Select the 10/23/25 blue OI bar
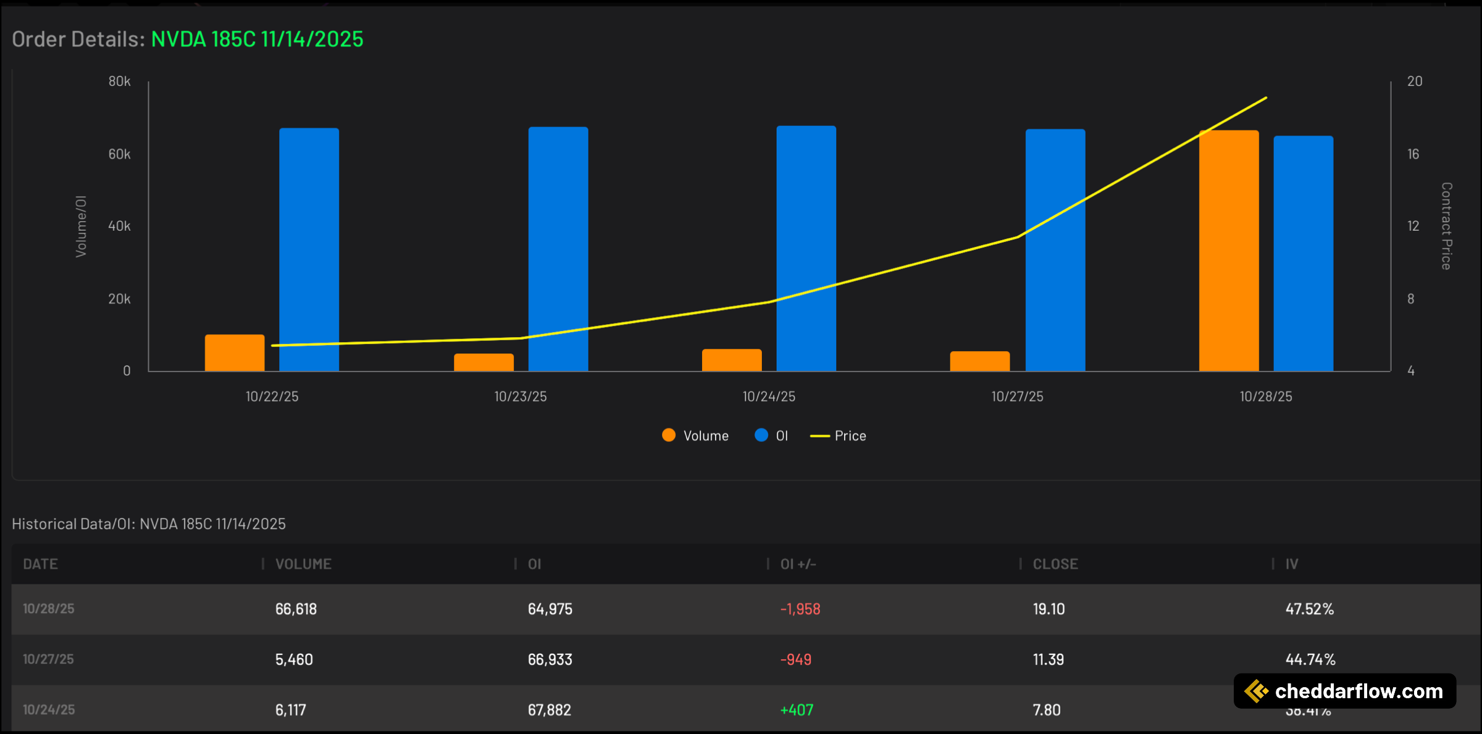The height and width of the screenshot is (734, 1482). pyautogui.click(x=558, y=249)
